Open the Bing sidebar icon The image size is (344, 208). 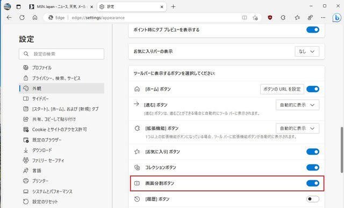[336, 18]
